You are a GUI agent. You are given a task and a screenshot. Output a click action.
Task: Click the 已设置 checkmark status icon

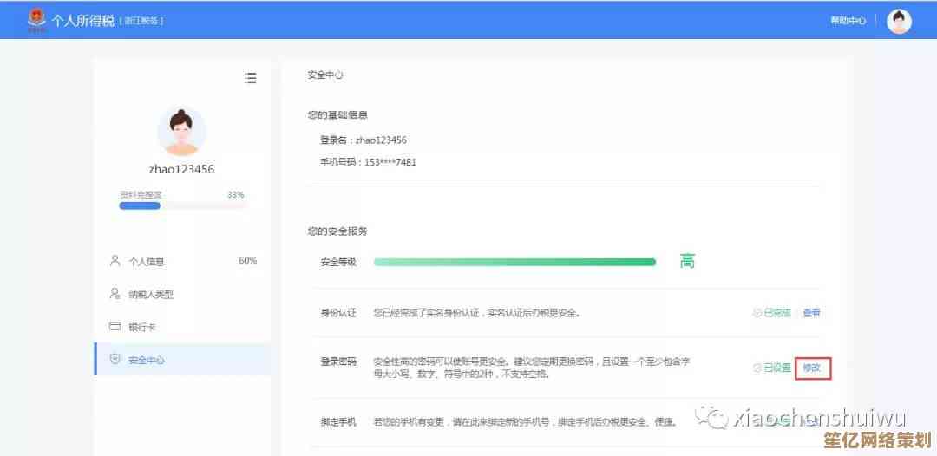(757, 368)
